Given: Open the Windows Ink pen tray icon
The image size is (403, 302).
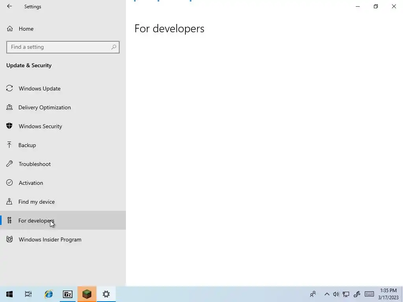Looking at the screenshot, I should coord(357,294).
